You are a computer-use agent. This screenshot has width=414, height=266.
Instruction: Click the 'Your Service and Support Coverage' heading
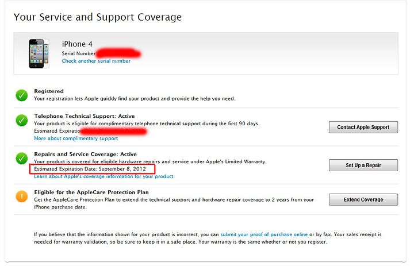point(97,17)
